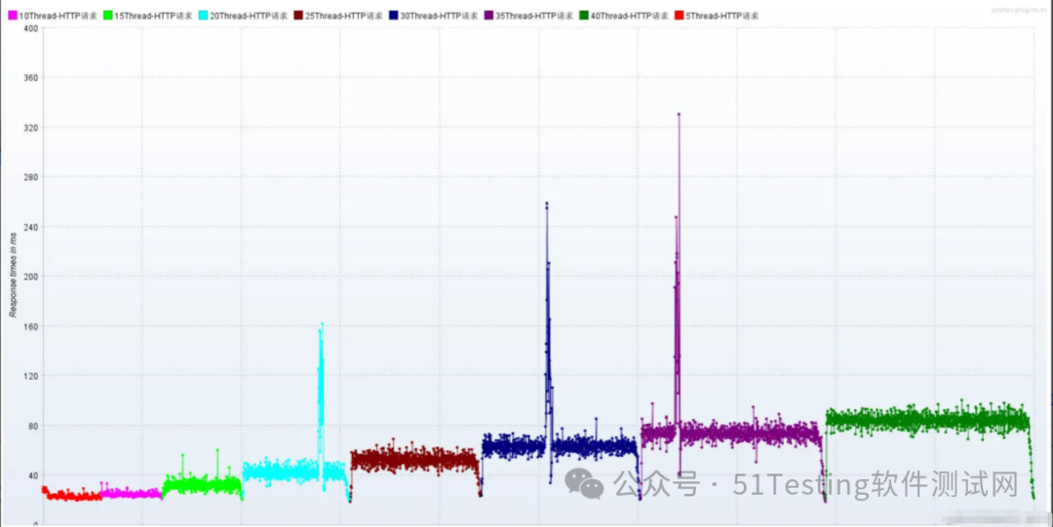Click the purple 35Thread spike peak near 330
This screenshot has width=1053, height=527.
[x=679, y=114]
